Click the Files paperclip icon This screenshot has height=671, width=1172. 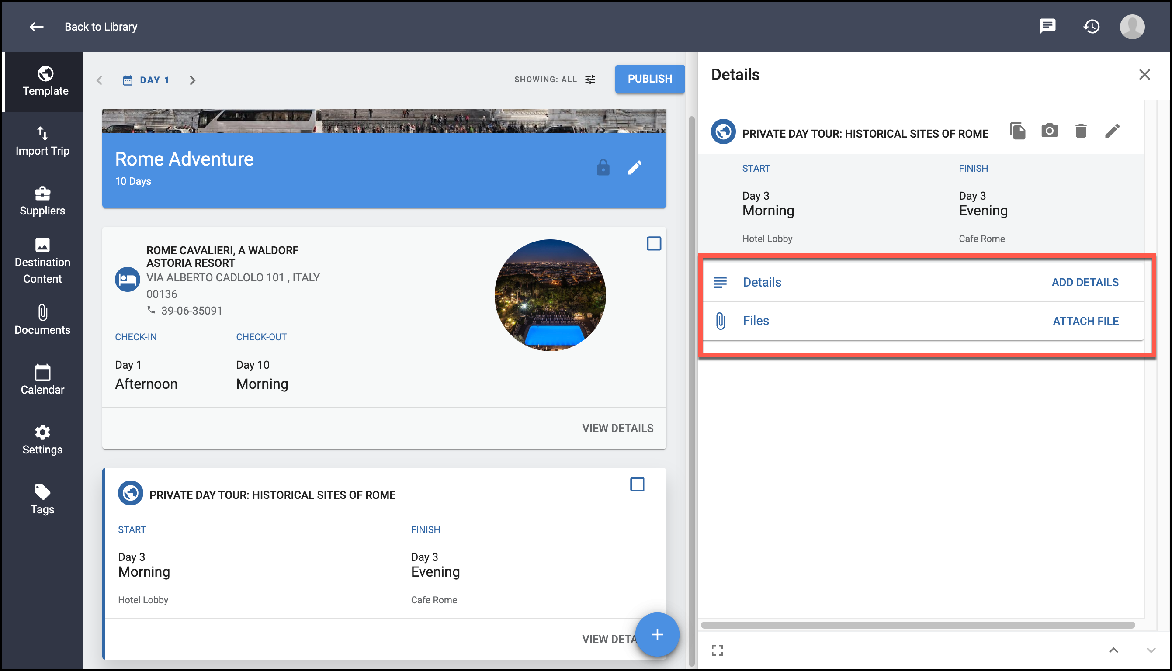click(x=720, y=321)
